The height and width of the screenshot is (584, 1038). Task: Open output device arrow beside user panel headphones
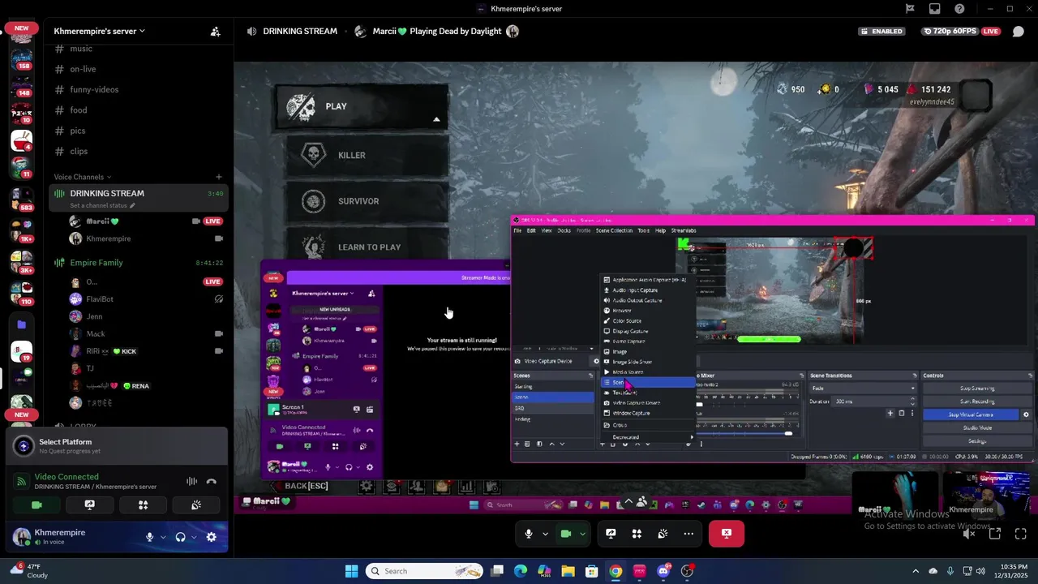coord(194,537)
